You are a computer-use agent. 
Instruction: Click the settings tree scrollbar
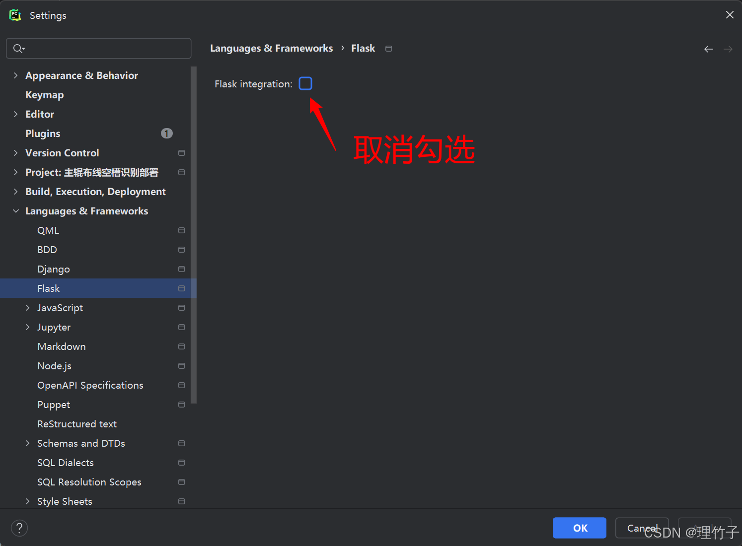pos(194,235)
